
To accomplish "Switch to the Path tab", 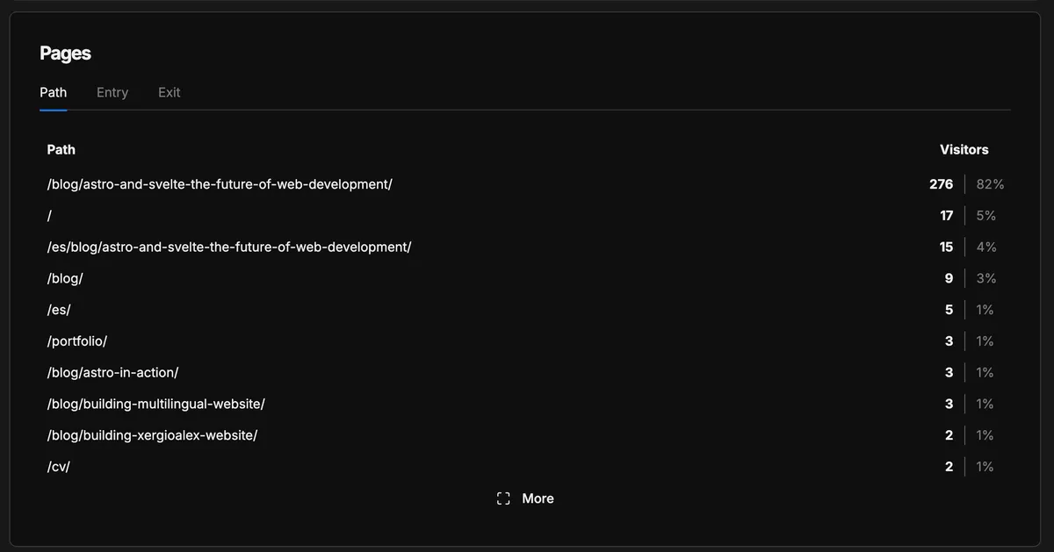I will (x=53, y=92).
